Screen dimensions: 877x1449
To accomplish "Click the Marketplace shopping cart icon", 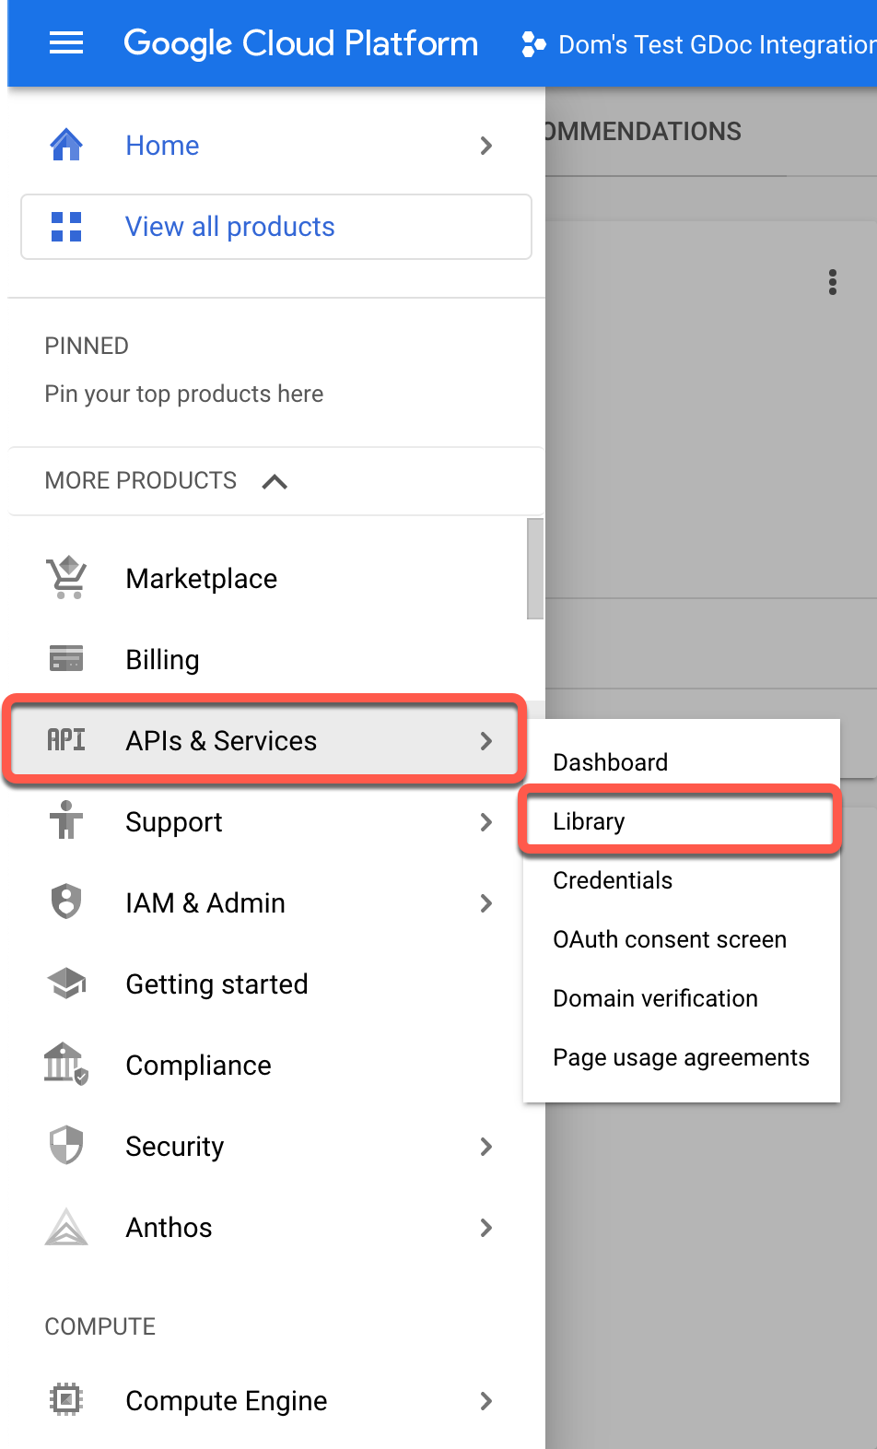I will coord(66,578).
